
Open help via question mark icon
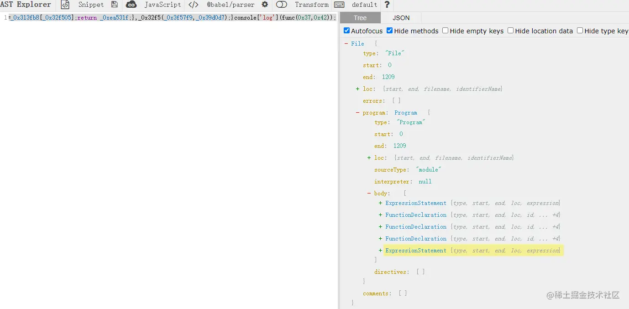click(387, 5)
